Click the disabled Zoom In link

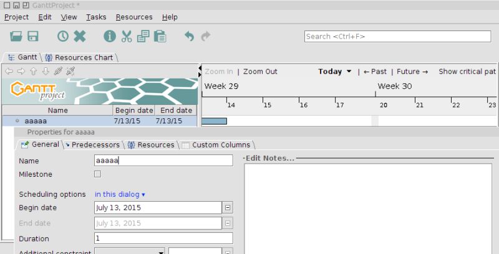tap(219, 72)
